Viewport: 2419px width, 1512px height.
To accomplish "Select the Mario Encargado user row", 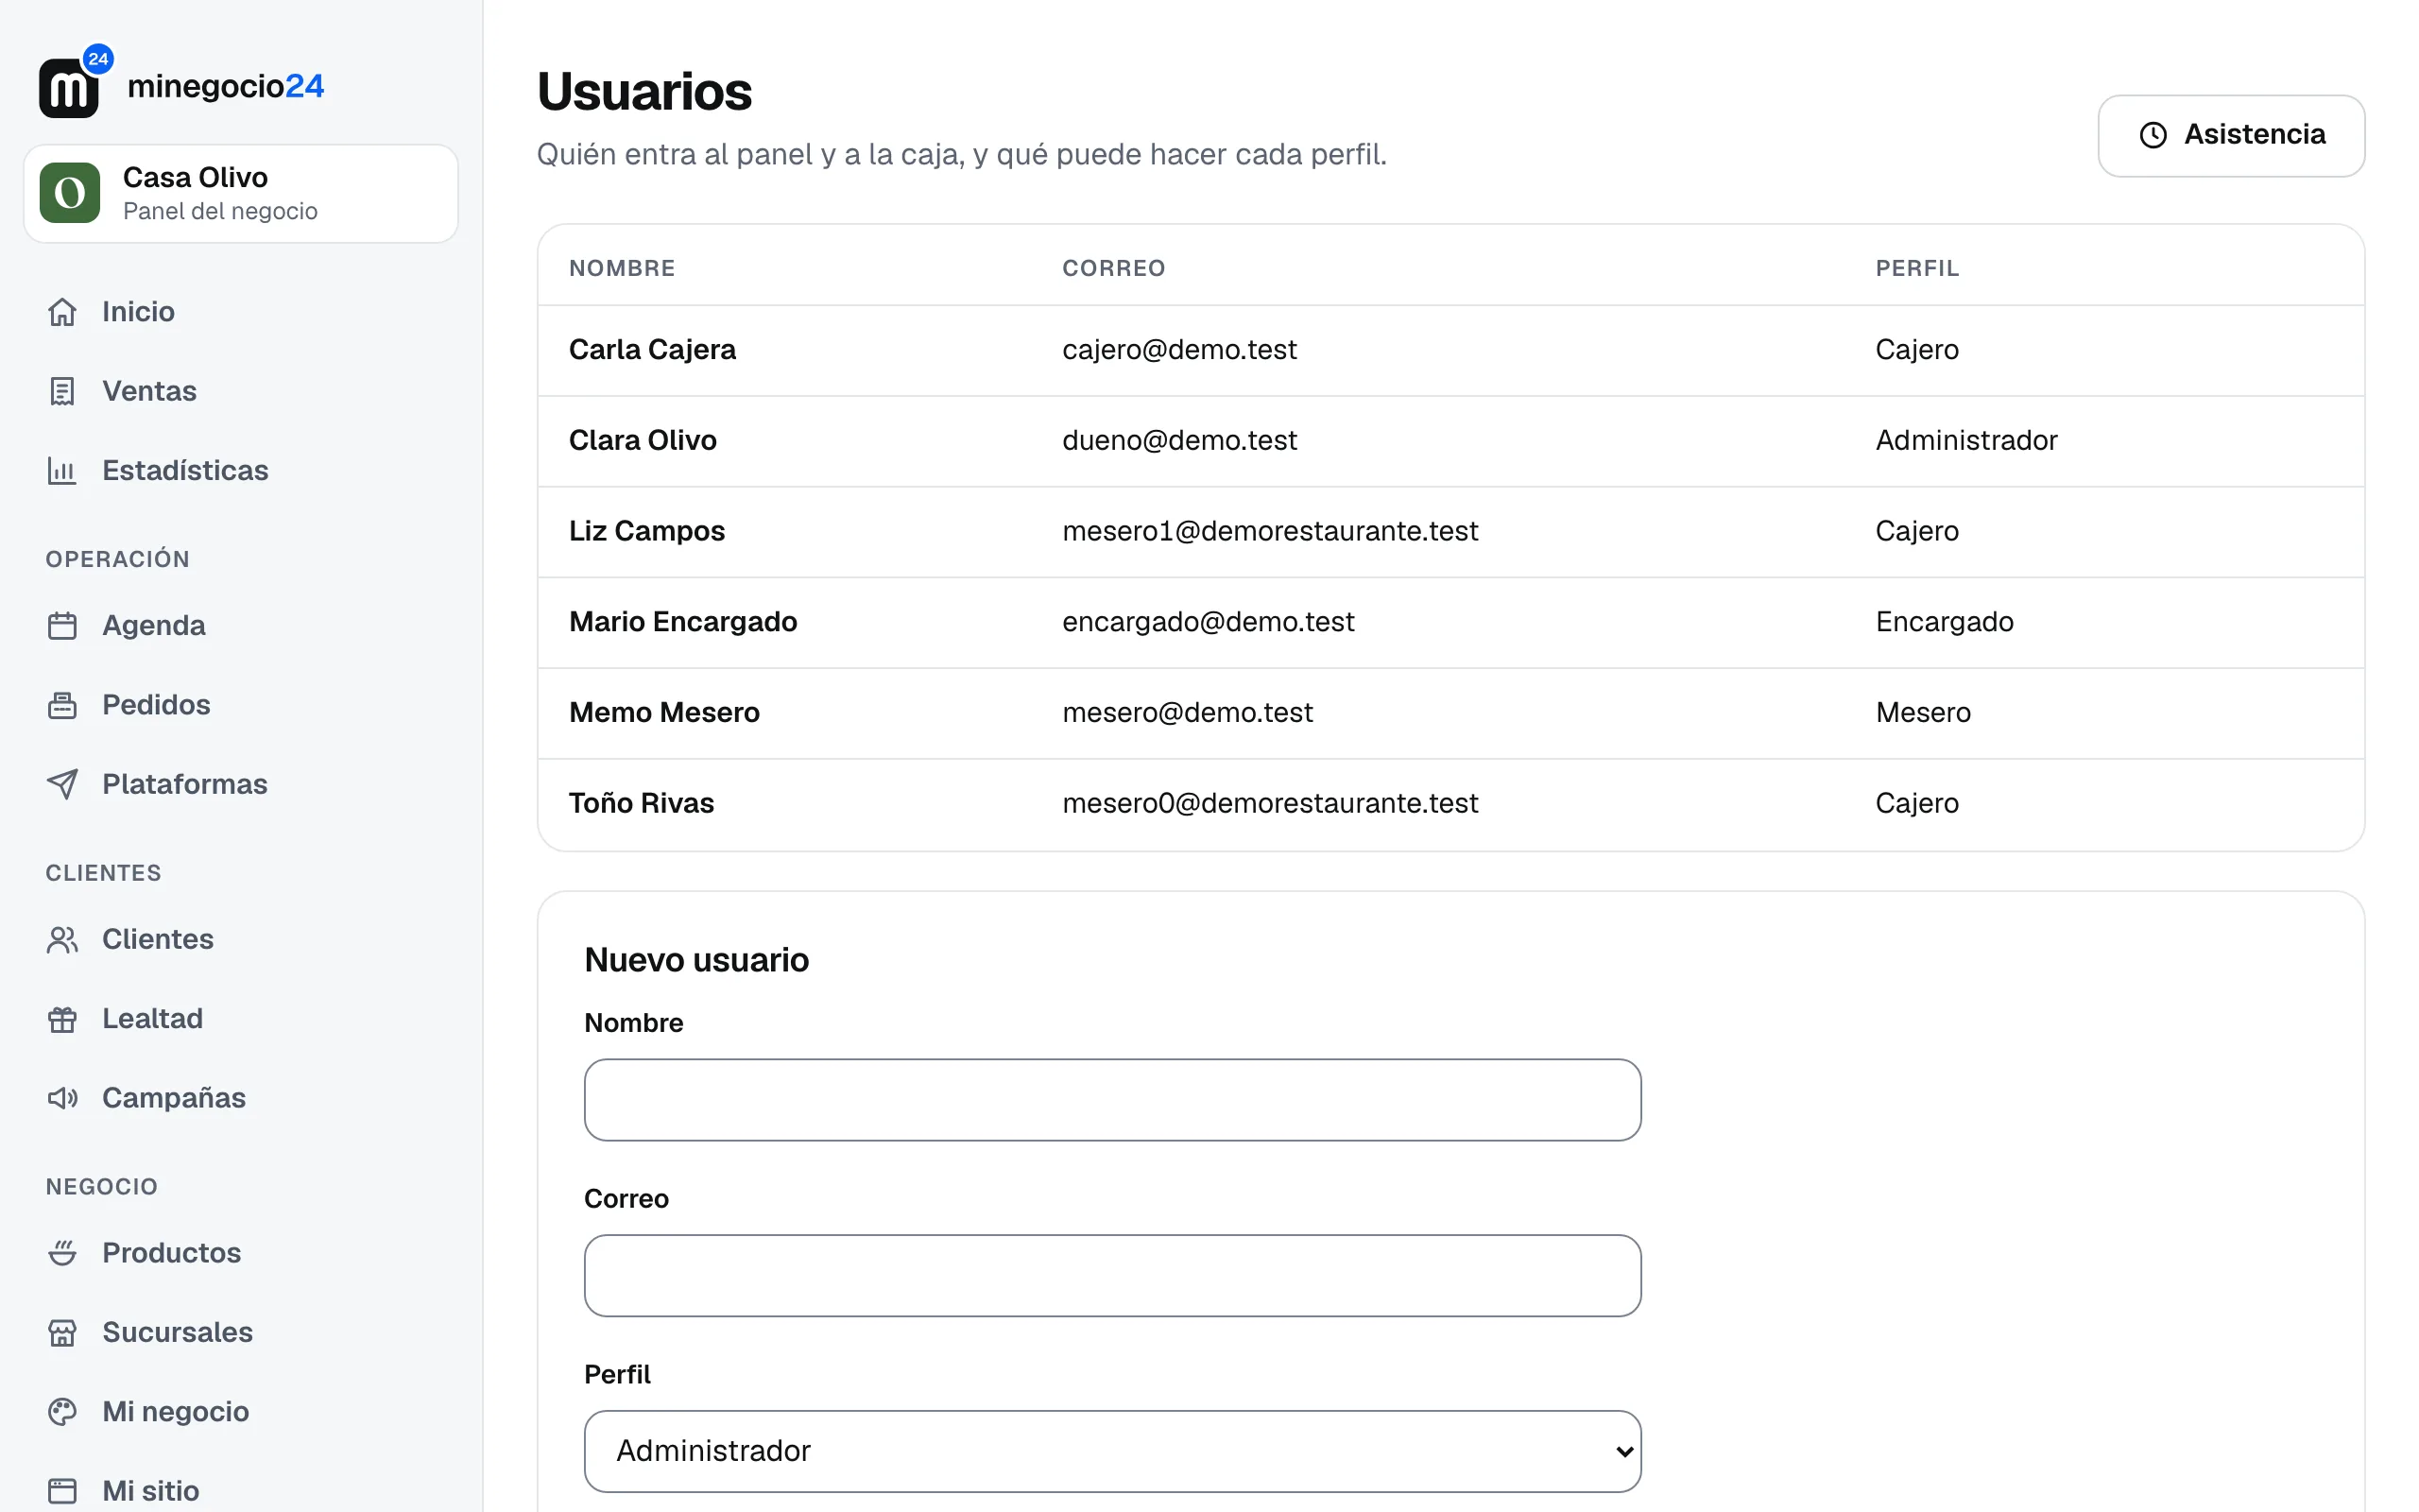I will 1450,622.
